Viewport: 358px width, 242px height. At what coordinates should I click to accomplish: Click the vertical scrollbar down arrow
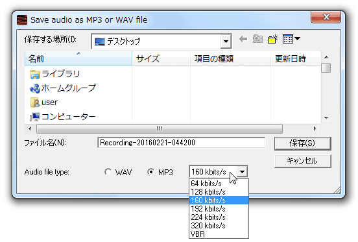[x=326, y=118]
